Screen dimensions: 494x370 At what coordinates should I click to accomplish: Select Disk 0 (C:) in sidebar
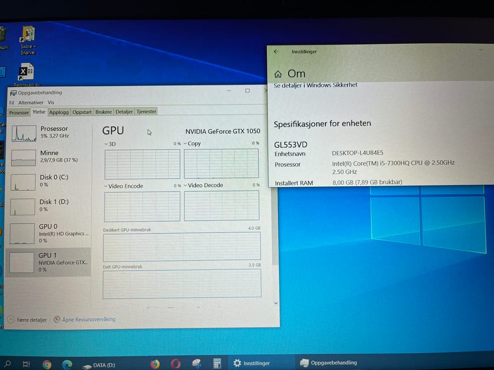click(x=49, y=181)
